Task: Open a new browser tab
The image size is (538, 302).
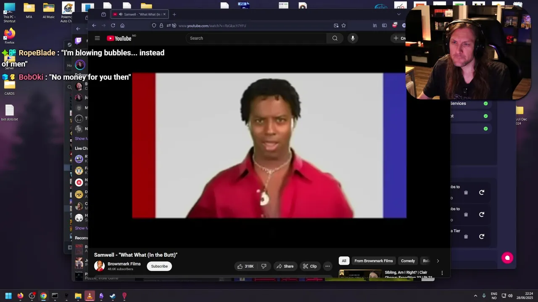Action: point(174,14)
